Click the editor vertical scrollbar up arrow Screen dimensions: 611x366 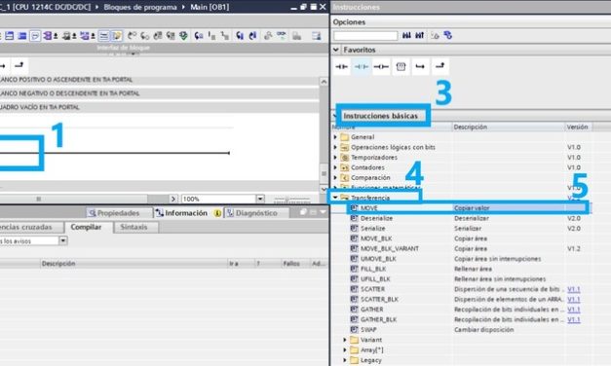click(x=324, y=81)
